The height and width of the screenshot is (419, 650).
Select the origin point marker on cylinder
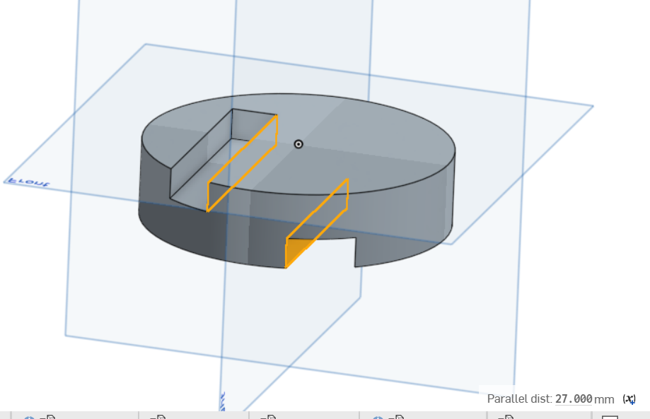[x=298, y=144]
